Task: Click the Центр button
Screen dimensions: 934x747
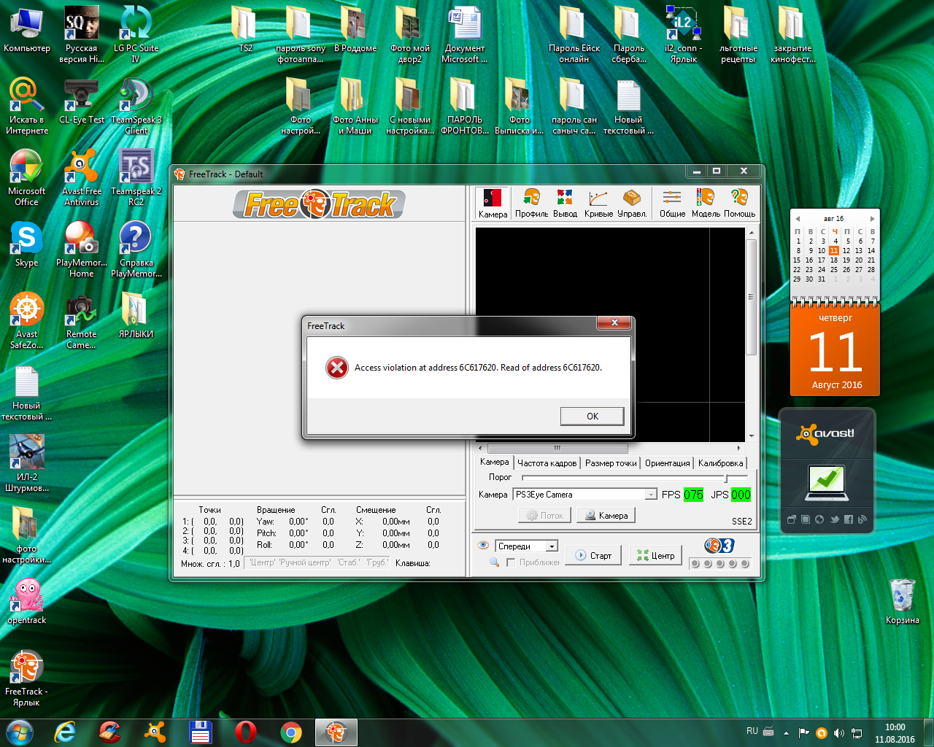Action: pos(655,555)
